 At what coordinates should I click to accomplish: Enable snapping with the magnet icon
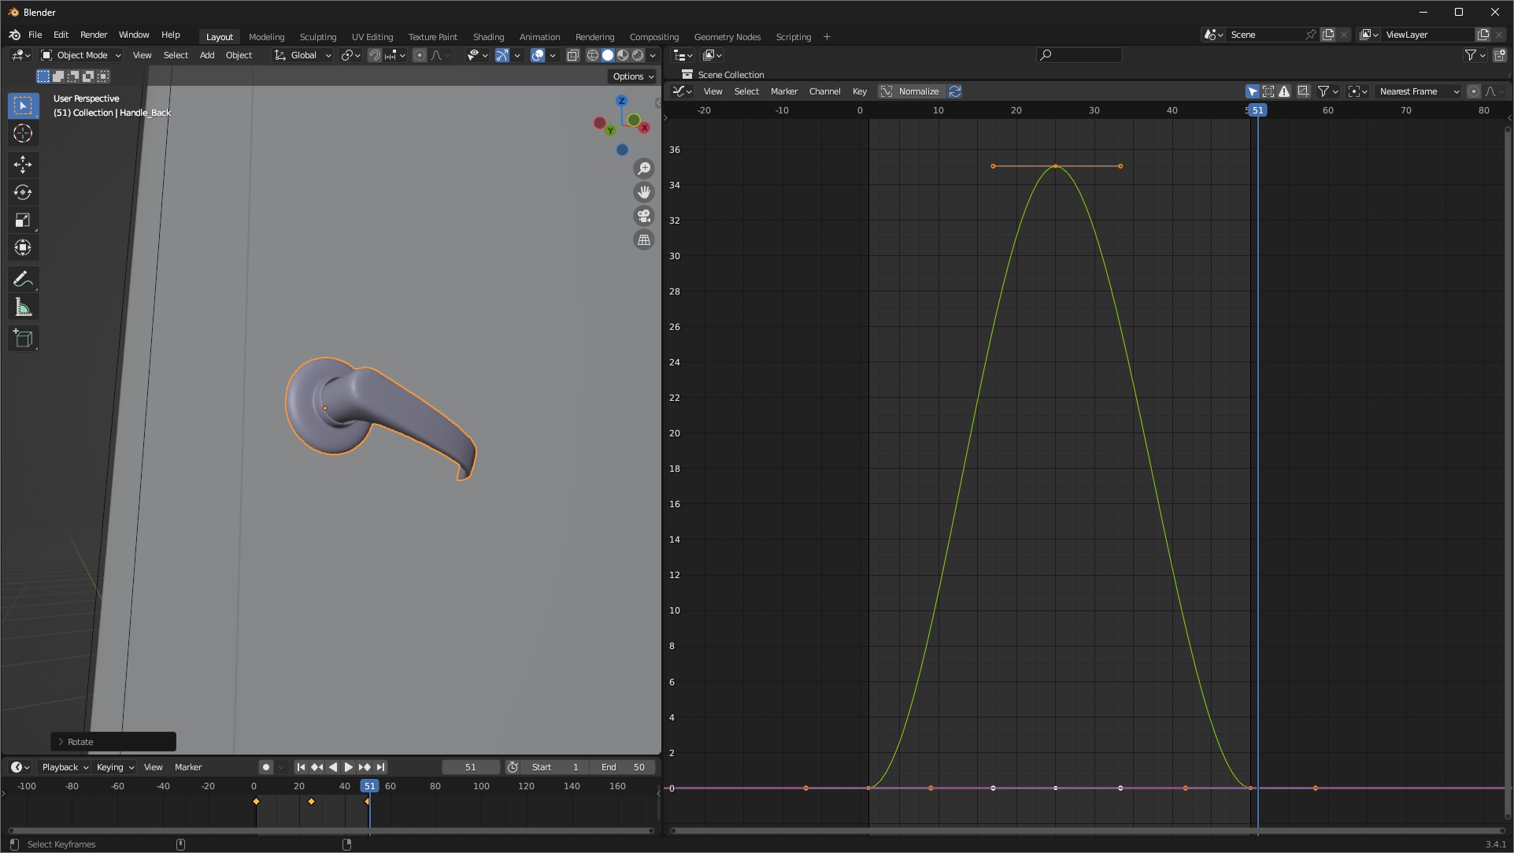coord(376,55)
